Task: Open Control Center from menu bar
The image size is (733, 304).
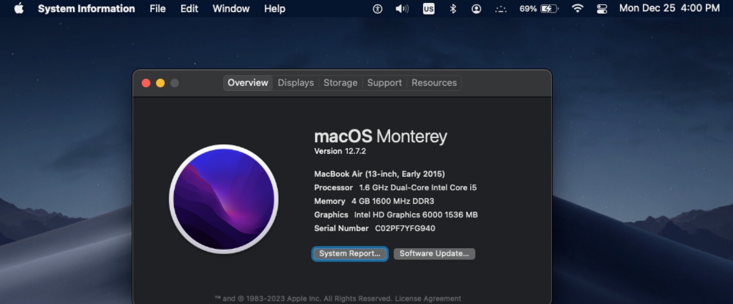Action: [x=602, y=9]
